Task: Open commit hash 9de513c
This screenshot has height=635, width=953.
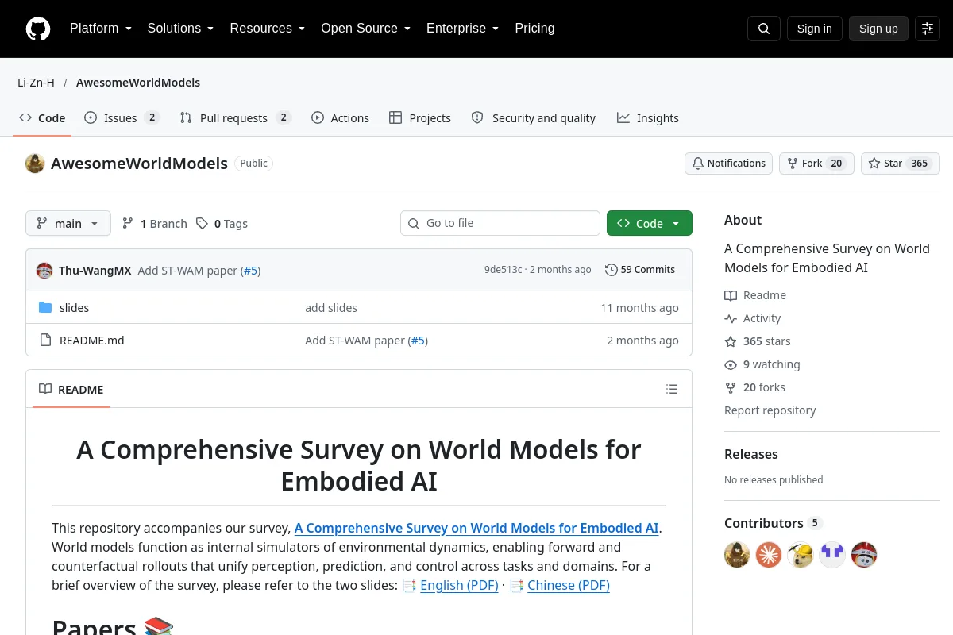Action: click(504, 270)
